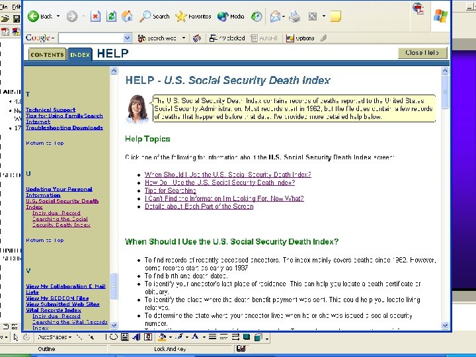Click the yellow note toolbar icon
Viewport: 476px width, 357px height.
(x=335, y=16)
